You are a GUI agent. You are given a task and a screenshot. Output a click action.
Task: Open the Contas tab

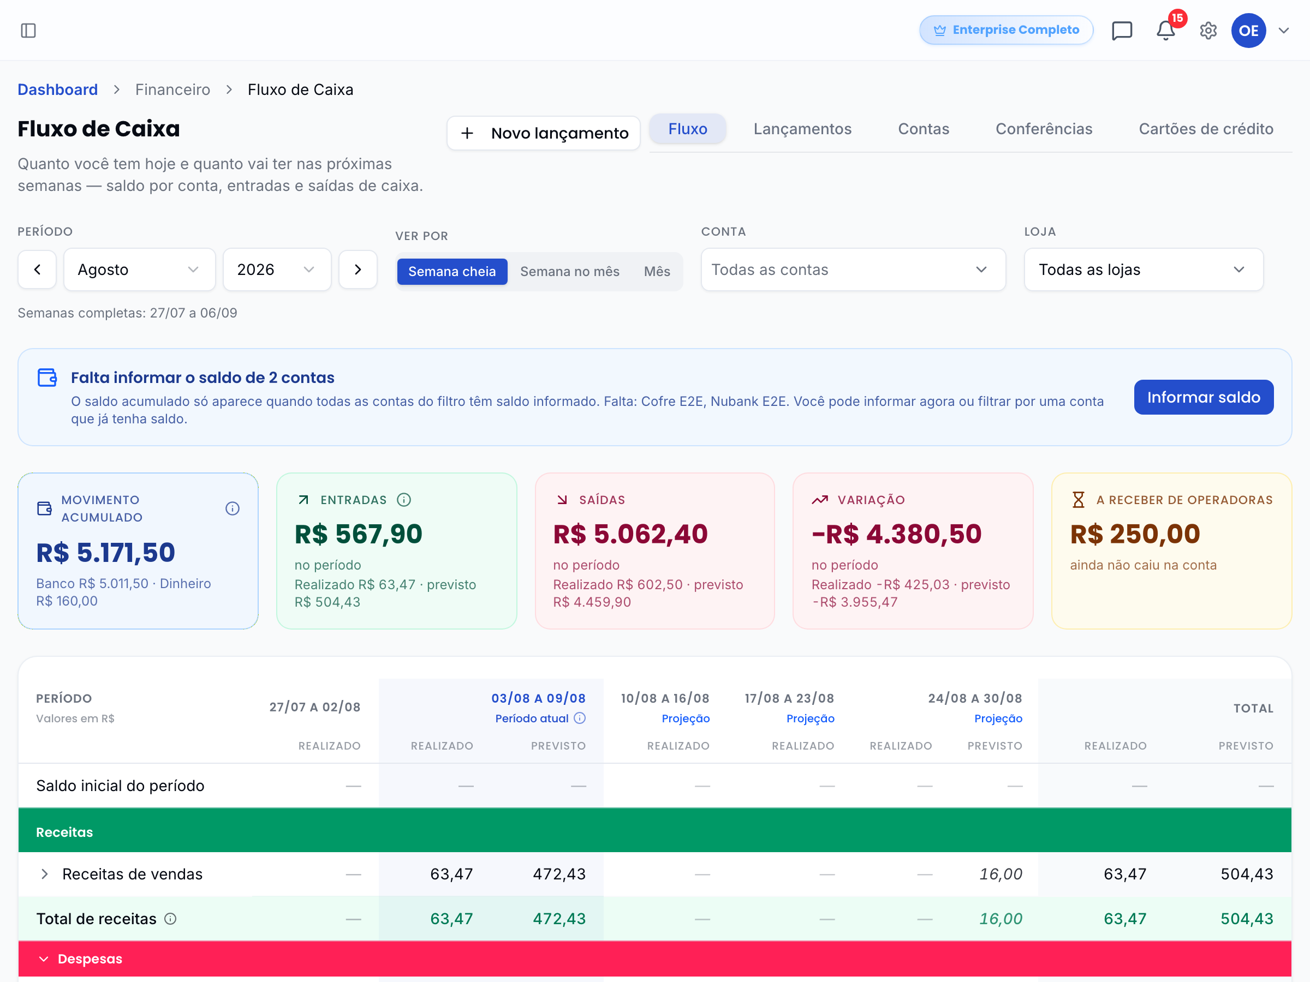click(924, 129)
